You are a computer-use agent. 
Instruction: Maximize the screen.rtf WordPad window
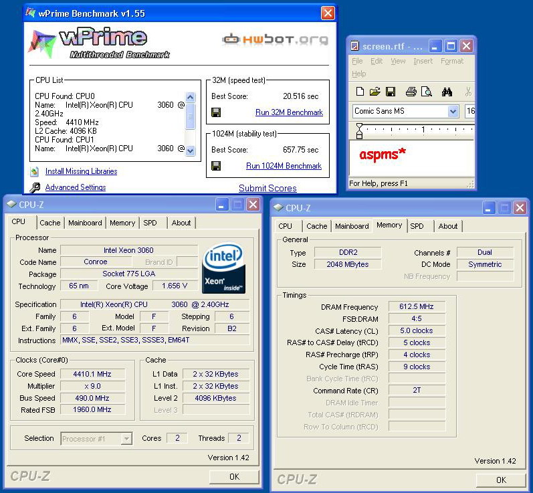click(x=451, y=45)
